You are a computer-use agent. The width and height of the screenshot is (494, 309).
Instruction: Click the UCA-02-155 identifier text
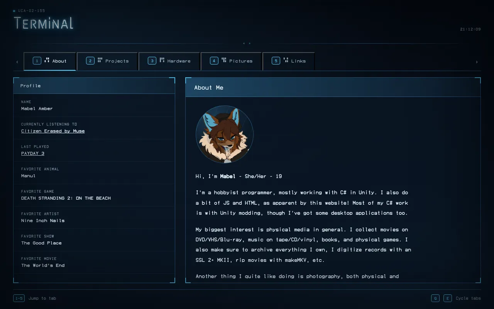click(x=31, y=11)
